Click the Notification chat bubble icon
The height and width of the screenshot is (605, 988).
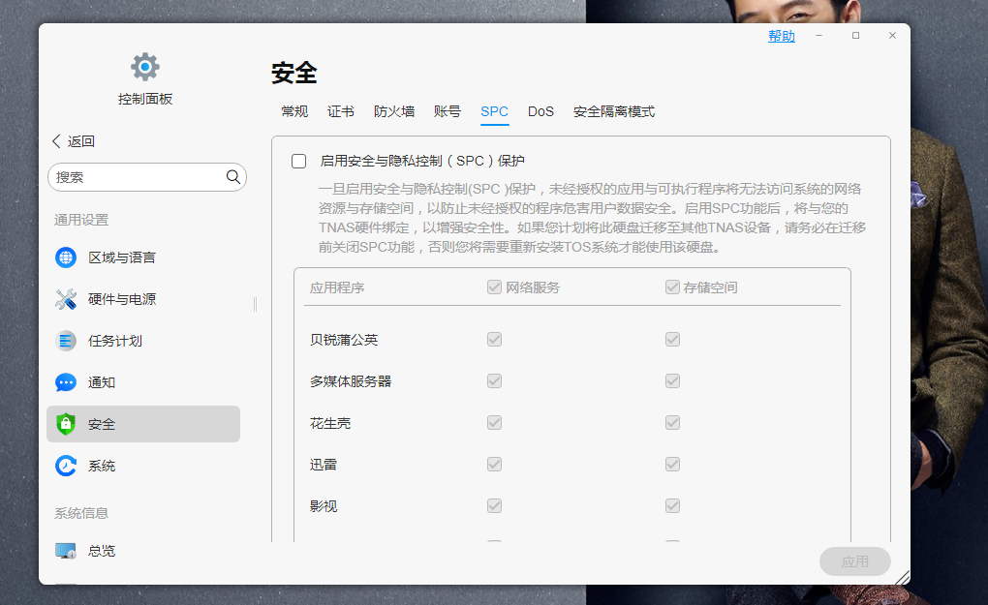66,382
